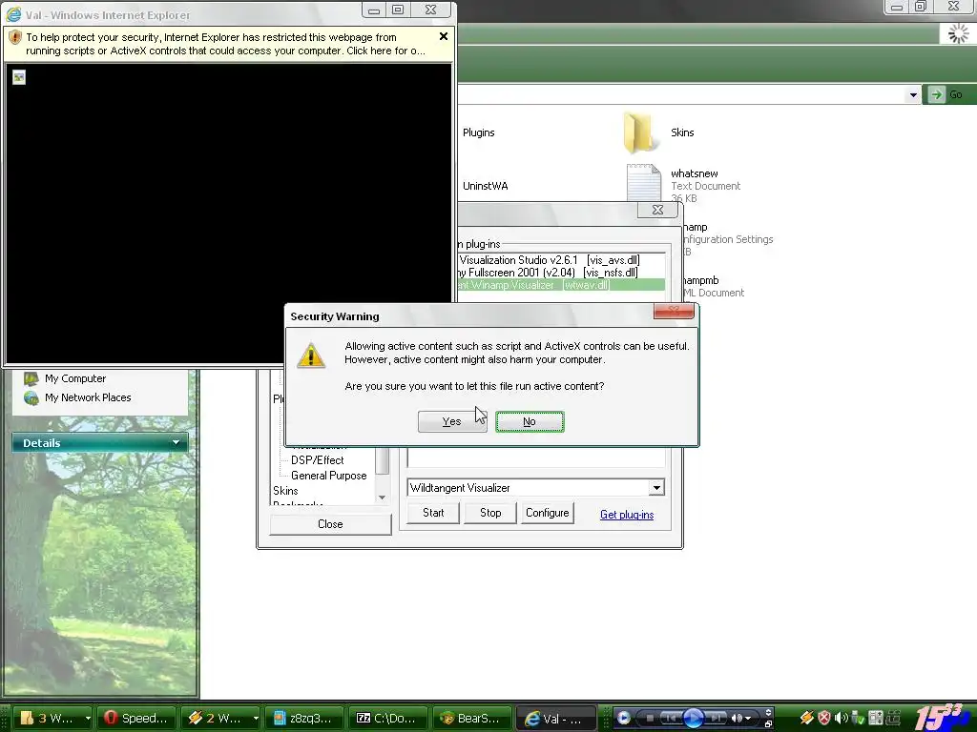
Task: Select Visualization Studio v2.6.1 plug-in
Action: (549, 260)
